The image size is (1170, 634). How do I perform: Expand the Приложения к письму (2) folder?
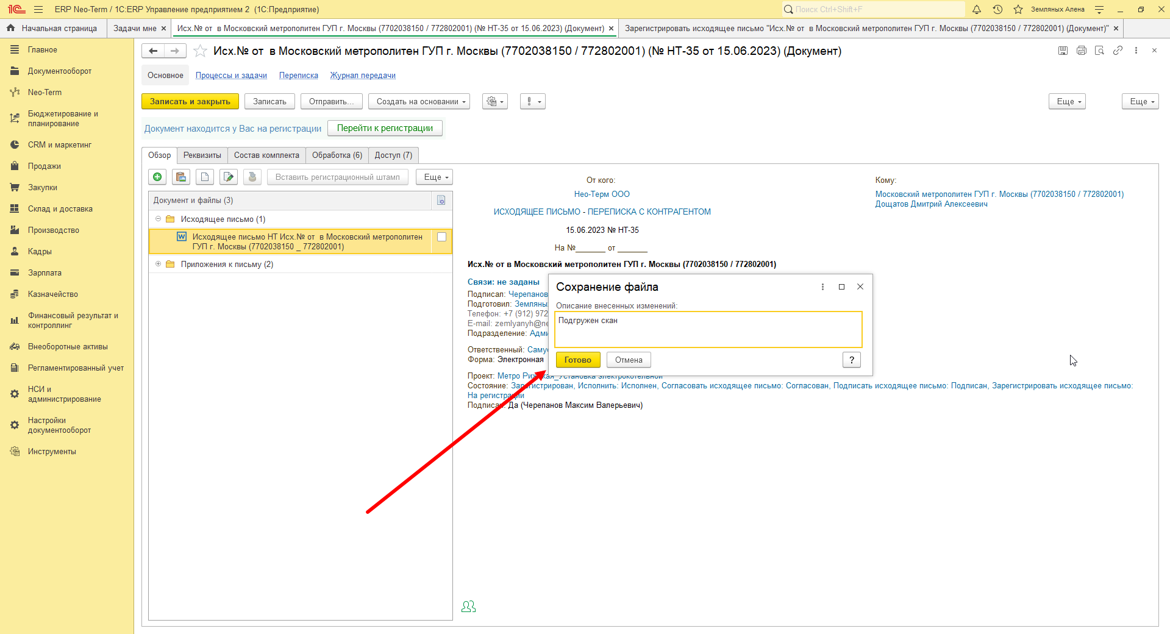click(158, 264)
